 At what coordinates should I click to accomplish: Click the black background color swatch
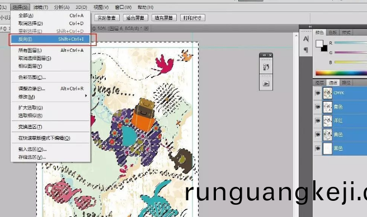point(325,49)
